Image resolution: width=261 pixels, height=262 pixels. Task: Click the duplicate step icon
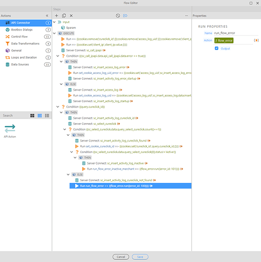[x=64, y=16]
